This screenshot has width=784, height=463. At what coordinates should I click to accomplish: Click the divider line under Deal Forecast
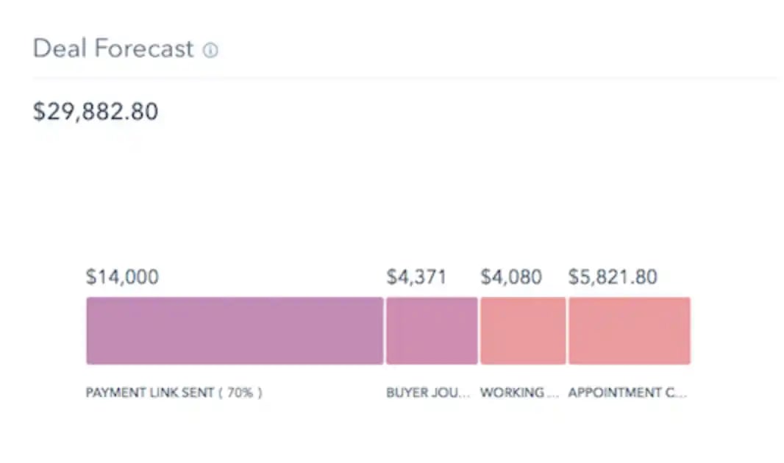tap(405, 77)
